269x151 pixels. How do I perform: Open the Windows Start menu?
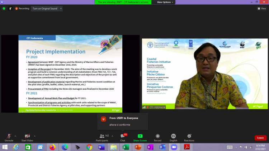click(x=5, y=147)
